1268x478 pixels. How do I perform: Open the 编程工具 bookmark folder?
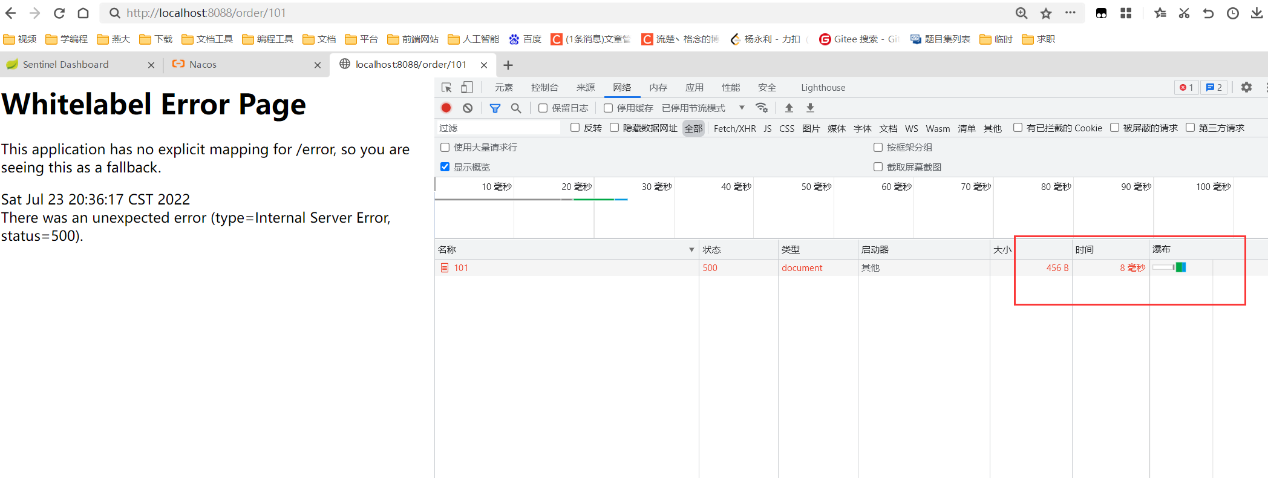tap(267, 39)
